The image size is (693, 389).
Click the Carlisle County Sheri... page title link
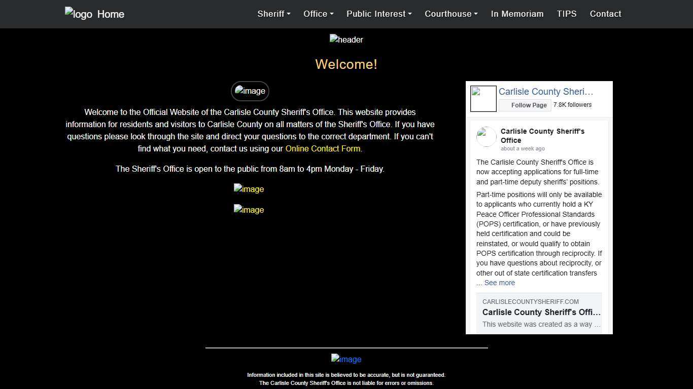point(546,92)
